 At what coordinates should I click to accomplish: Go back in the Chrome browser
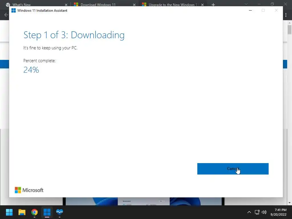pyautogui.click(x=6, y=15)
